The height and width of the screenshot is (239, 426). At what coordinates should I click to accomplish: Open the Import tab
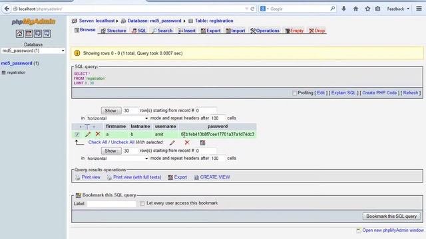[x=236, y=31]
